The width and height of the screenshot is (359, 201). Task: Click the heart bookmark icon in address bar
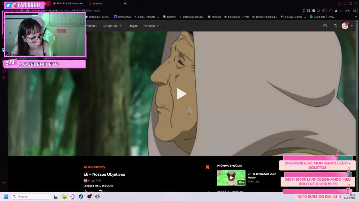coord(324,11)
